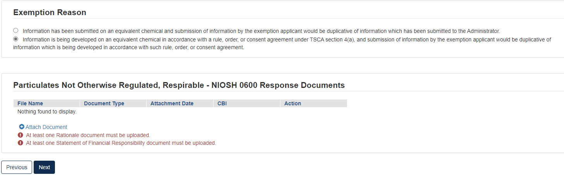
Task: Open the Attach Document link
Action: [x=46, y=127]
